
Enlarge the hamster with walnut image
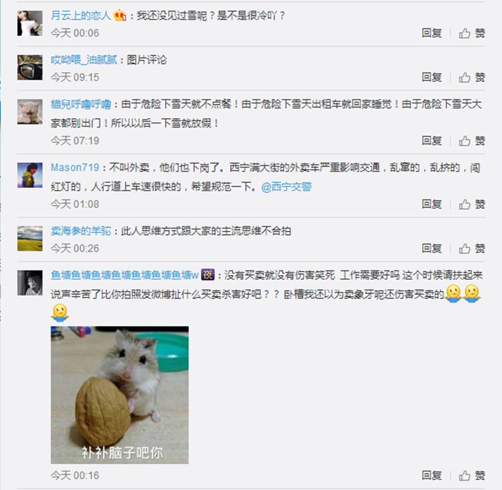pos(119,395)
